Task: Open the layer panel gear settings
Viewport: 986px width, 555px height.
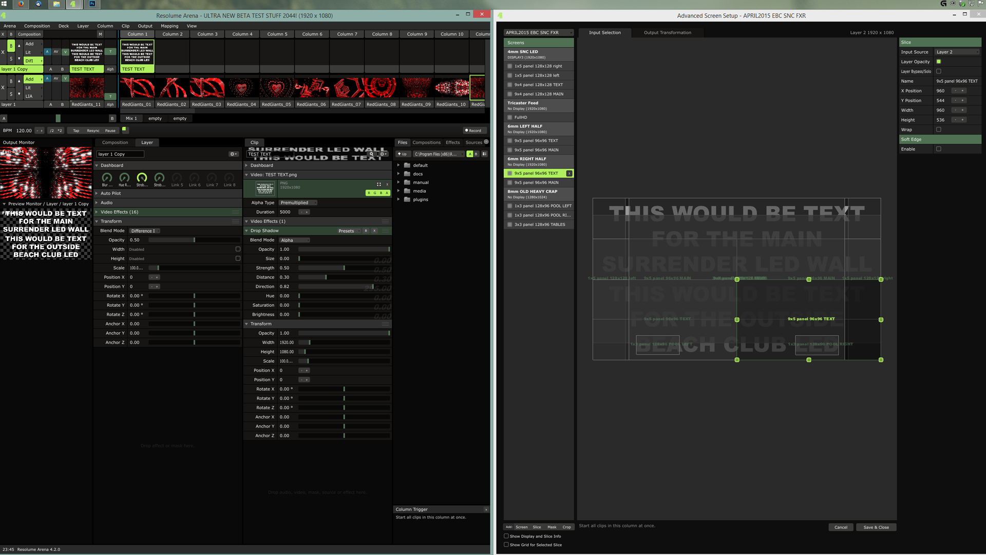Action: click(x=233, y=154)
